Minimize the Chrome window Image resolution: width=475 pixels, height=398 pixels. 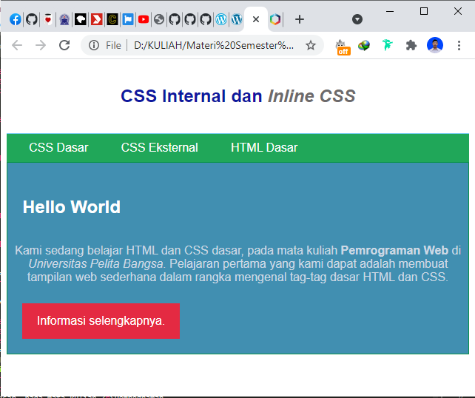[x=390, y=12]
